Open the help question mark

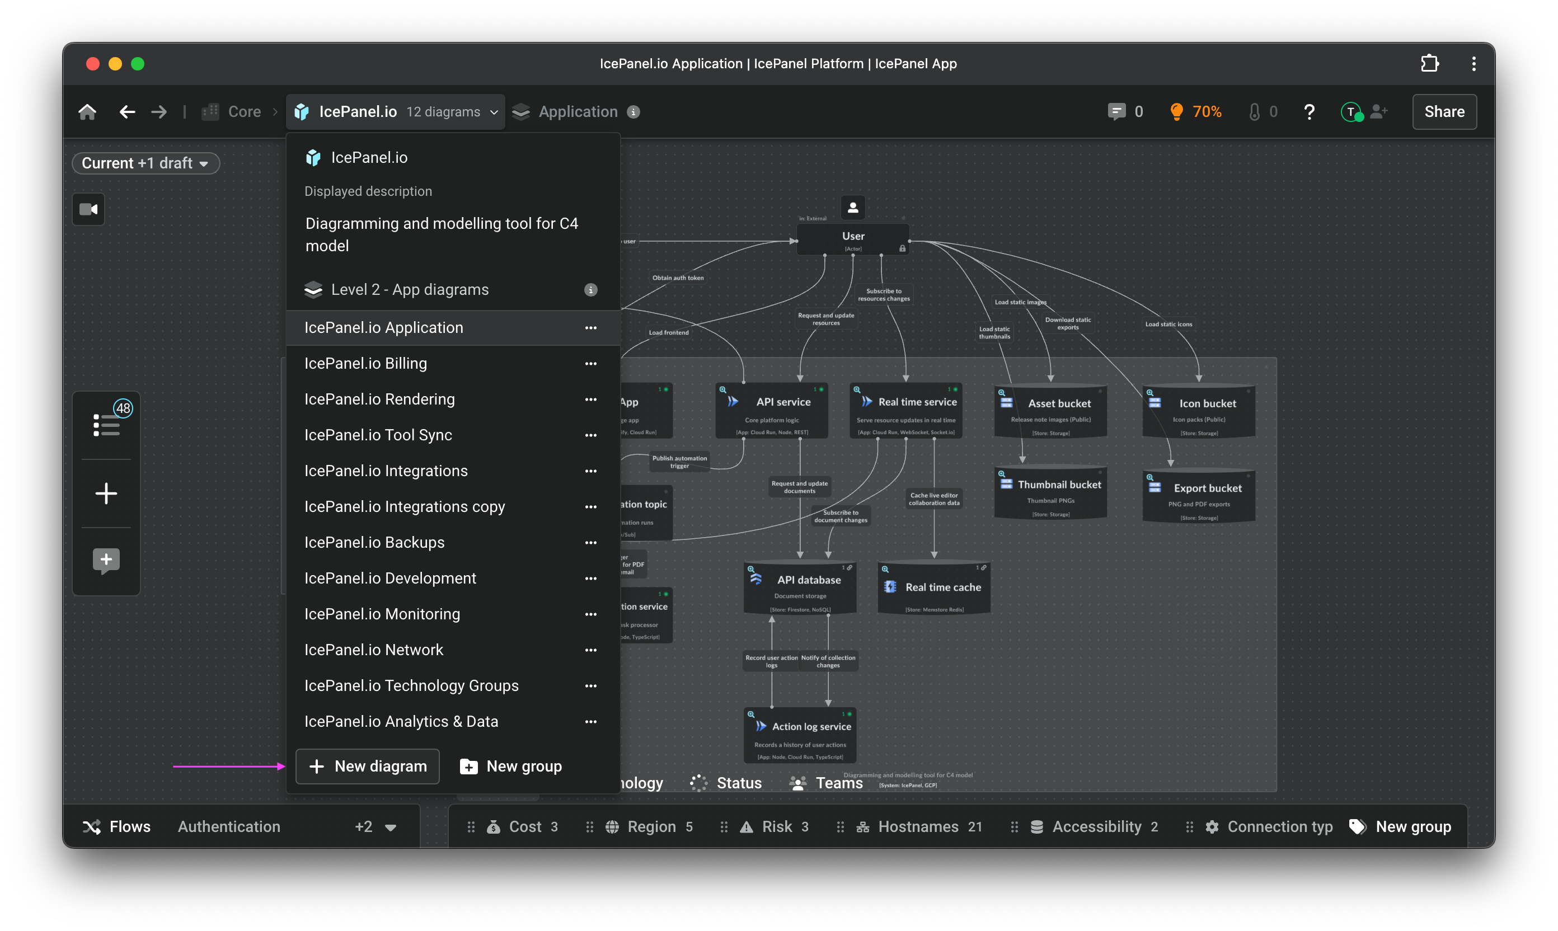(1309, 112)
